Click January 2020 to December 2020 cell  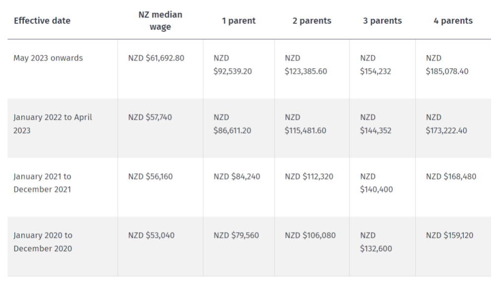tap(43, 242)
